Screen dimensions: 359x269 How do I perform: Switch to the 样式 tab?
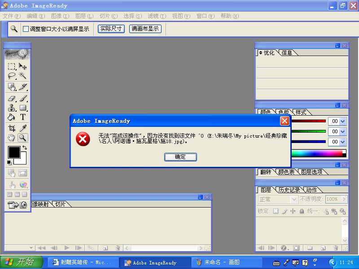pos(301,113)
